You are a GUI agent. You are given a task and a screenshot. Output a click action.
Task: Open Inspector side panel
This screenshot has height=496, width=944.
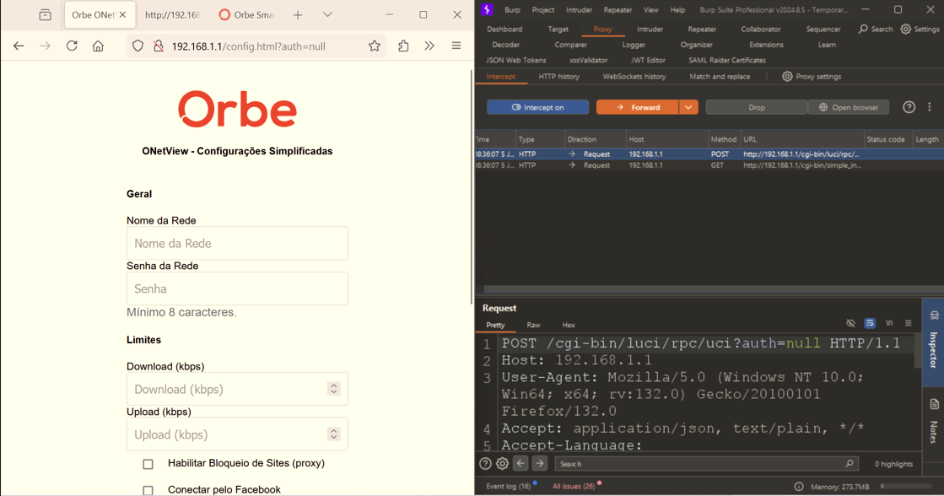934,341
